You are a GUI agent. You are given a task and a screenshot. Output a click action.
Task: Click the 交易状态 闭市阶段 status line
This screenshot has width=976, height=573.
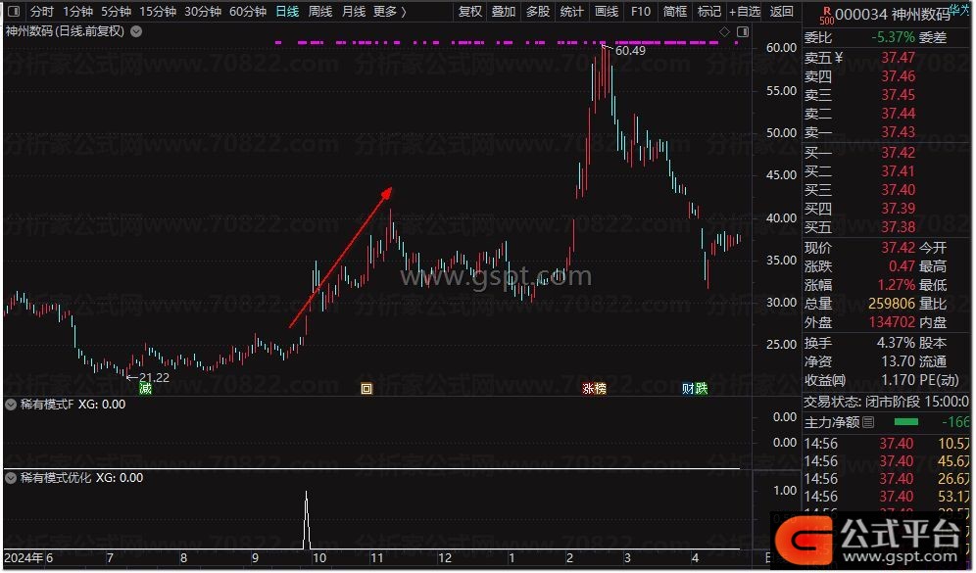click(887, 402)
